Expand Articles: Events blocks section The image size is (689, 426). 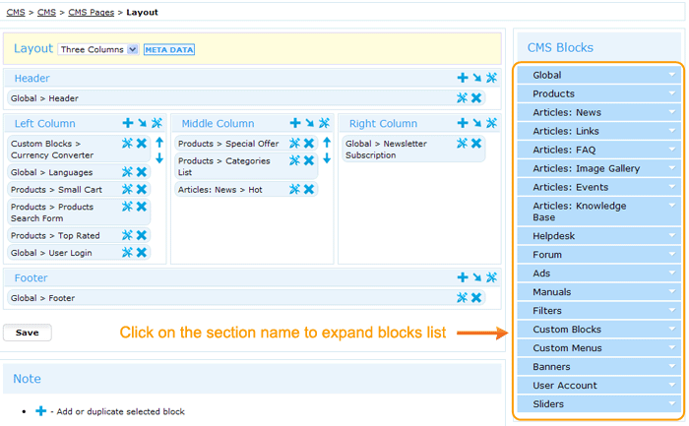click(x=598, y=187)
